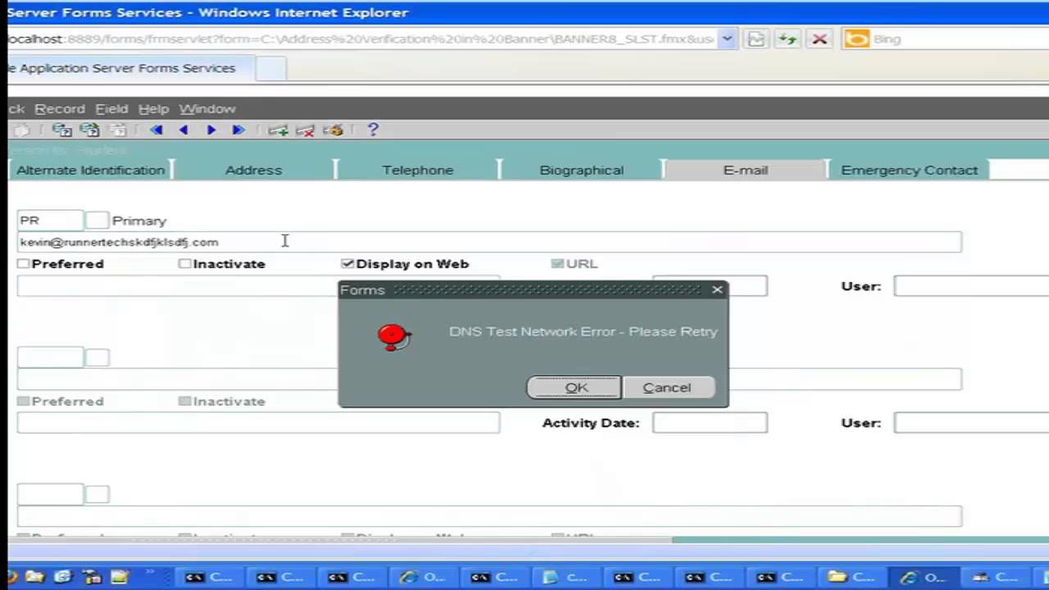Click small checkbox next to third email type
The height and width of the screenshot is (590, 1049).
[x=97, y=494]
